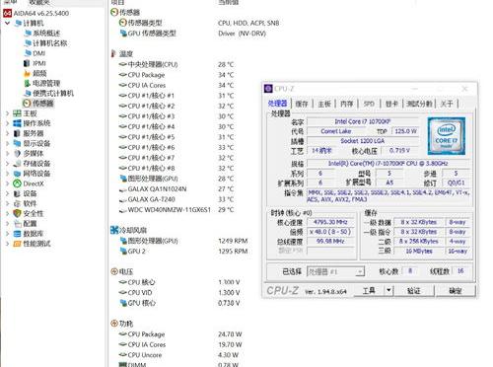The height and width of the screenshot is (367, 493).
Task: Click the 安全性 shield icon
Action: (17, 213)
